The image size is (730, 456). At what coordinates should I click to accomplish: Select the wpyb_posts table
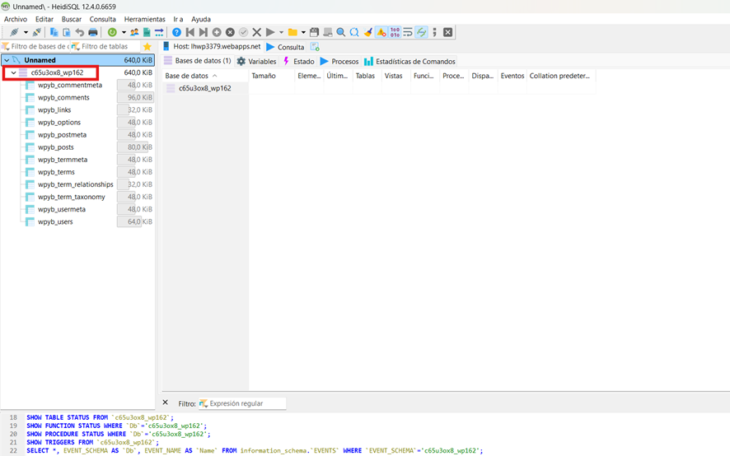point(55,147)
